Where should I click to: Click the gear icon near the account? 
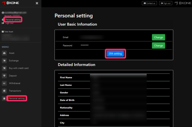point(3,20)
